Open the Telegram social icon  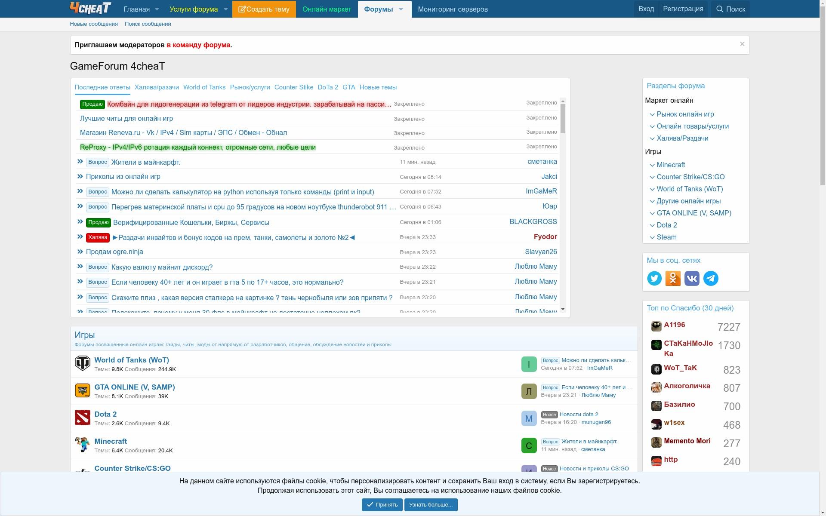point(711,278)
